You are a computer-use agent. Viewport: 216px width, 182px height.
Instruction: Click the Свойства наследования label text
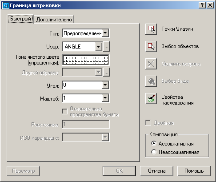pos(177,100)
